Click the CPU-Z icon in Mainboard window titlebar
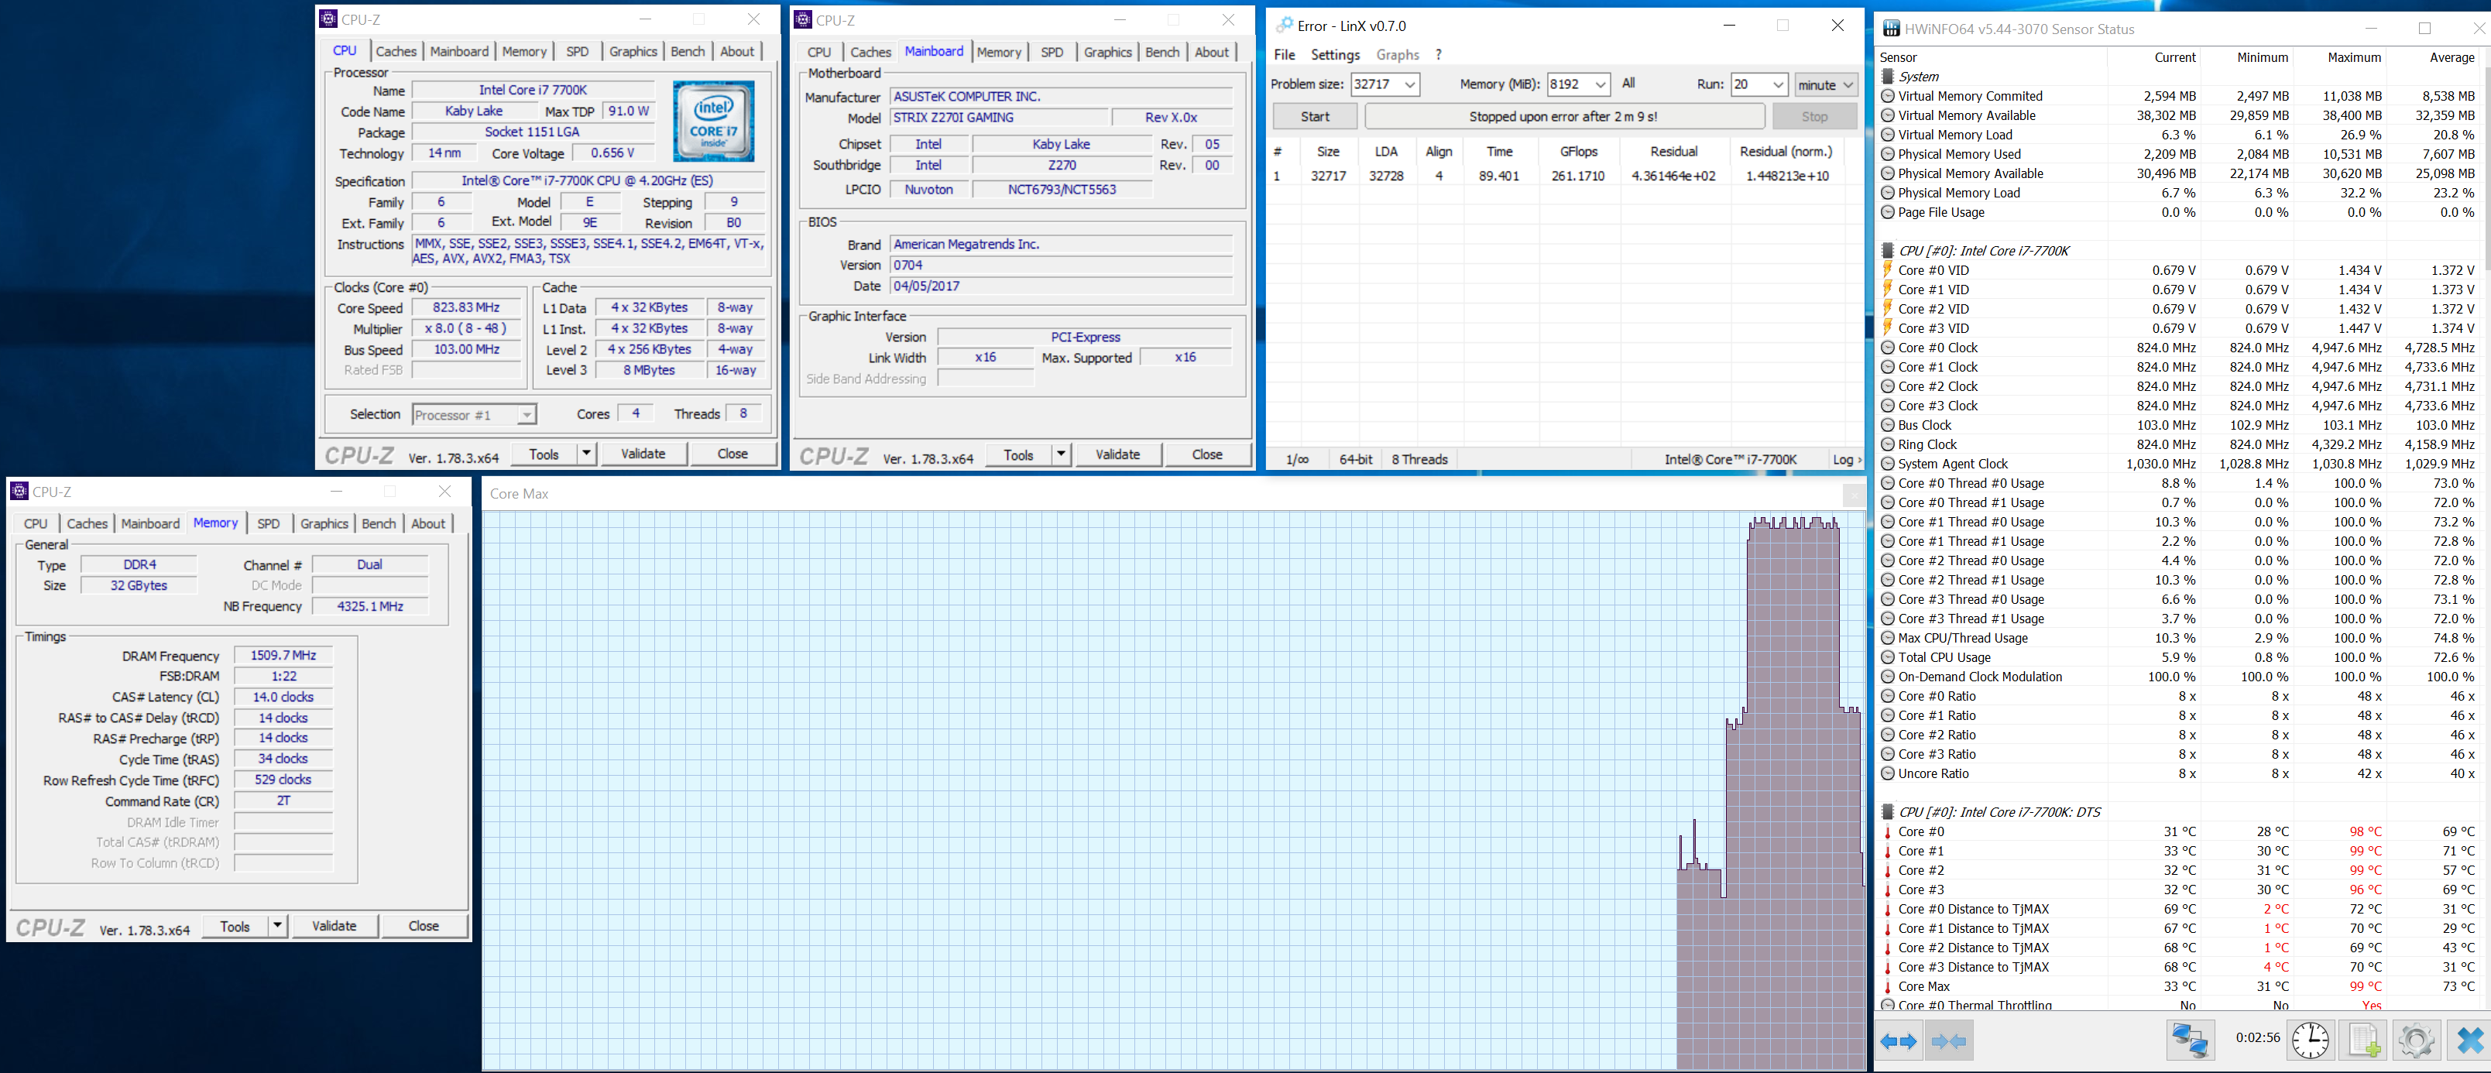 804,19
